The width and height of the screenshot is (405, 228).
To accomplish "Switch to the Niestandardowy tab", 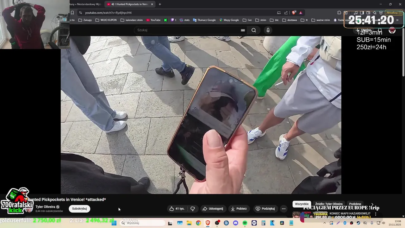I will pos(85,4).
